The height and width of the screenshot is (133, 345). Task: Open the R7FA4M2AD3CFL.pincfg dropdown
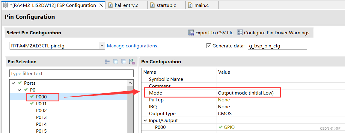coord(102,46)
